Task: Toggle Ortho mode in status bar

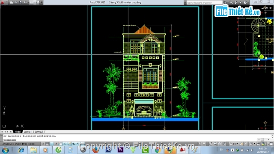Action: pos(51,144)
